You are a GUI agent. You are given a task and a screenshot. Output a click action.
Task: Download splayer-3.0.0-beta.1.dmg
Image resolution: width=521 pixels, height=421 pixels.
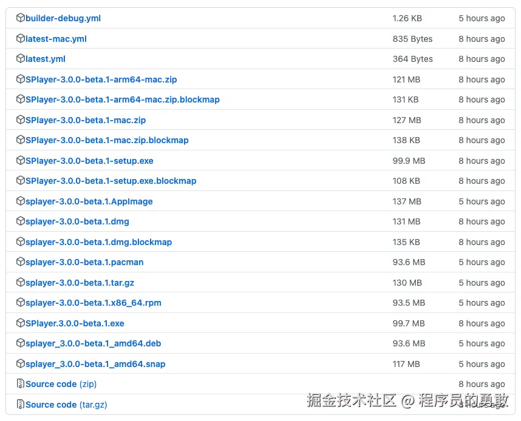coord(77,221)
